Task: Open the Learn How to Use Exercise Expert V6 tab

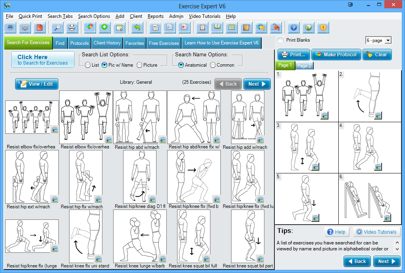Action: point(222,43)
